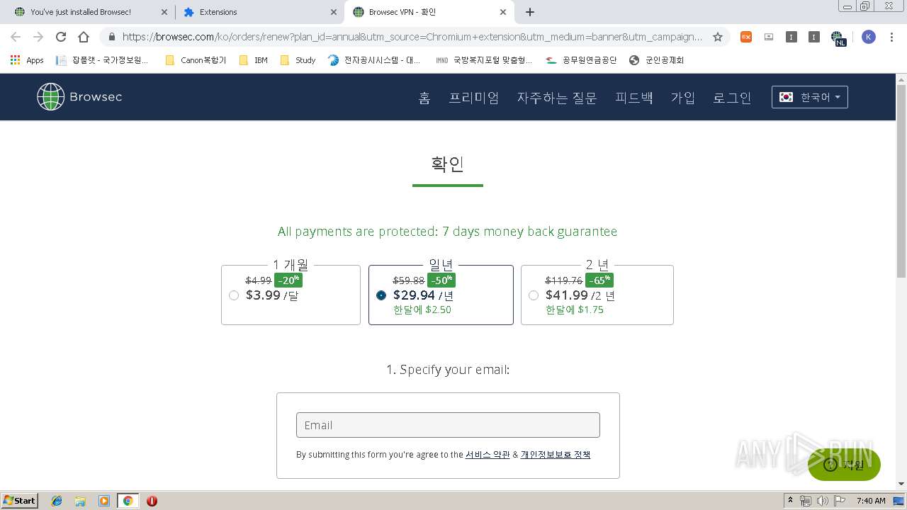Click the browser forward arrow
907x510 pixels.
(38, 37)
